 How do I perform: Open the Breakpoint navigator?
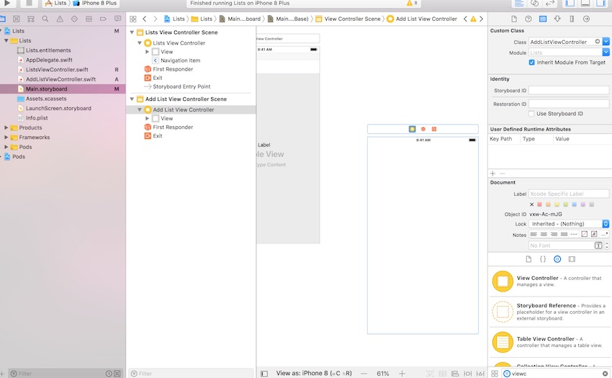(103, 19)
